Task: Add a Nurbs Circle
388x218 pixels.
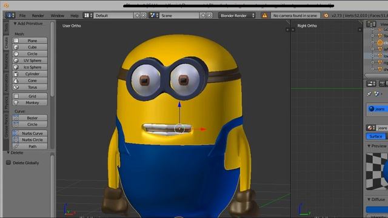Action: (x=30, y=140)
